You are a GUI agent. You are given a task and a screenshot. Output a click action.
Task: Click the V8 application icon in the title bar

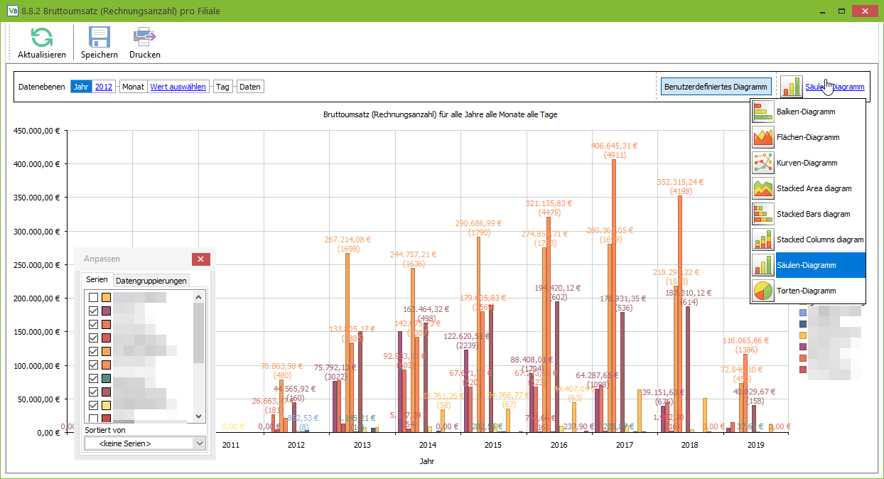coord(12,11)
